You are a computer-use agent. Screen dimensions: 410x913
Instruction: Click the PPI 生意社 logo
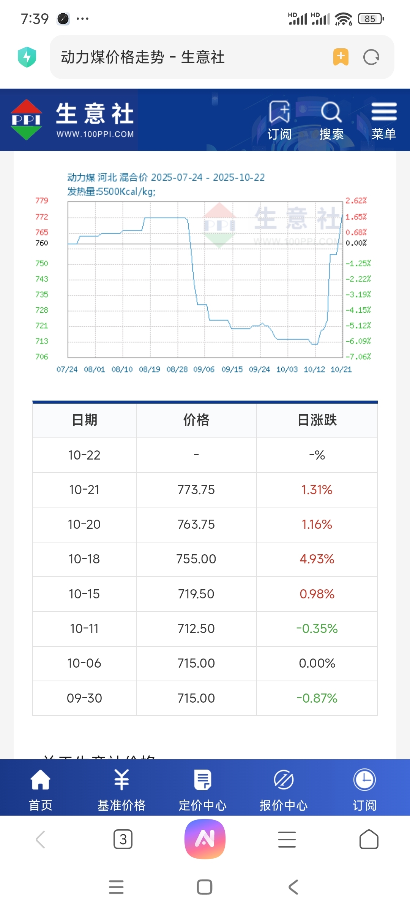point(72,120)
